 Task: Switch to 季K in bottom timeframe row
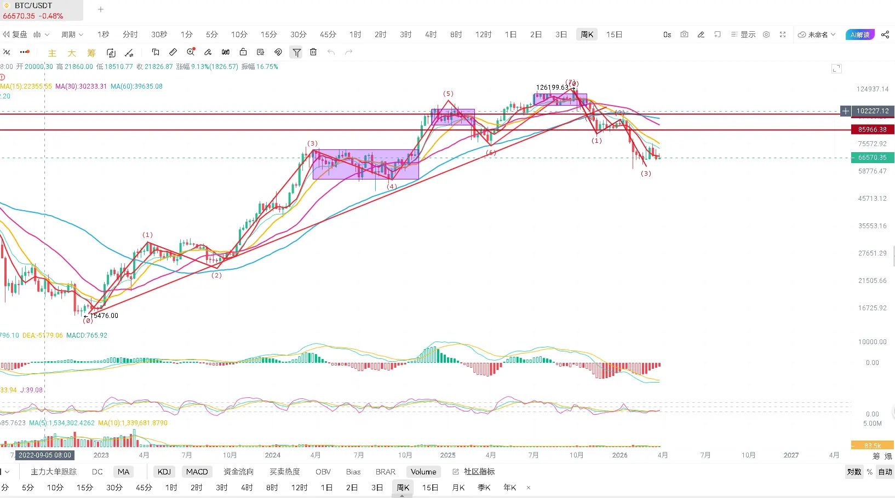pos(484,488)
